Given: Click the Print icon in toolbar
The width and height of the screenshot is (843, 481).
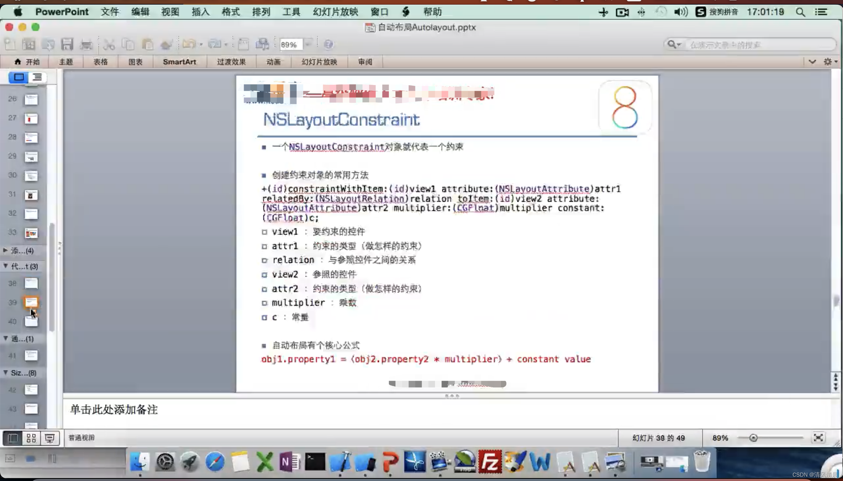Looking at the screenshot, I should pos(86,44).
